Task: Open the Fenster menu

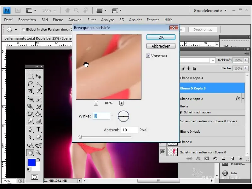Action: (153, 20)
